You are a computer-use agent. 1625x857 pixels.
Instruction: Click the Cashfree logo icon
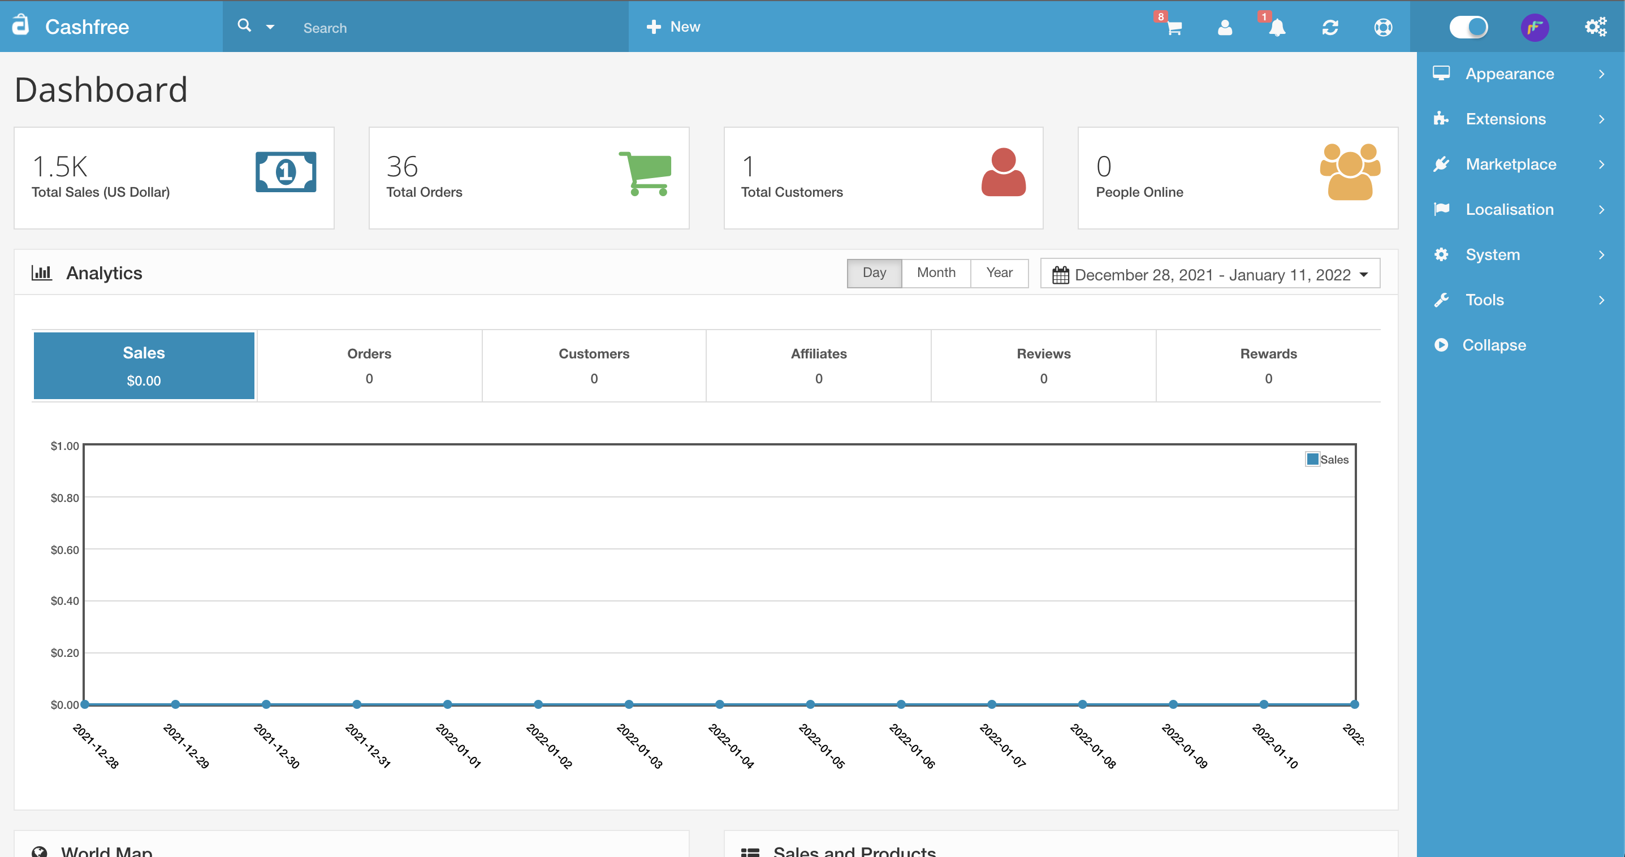click(x=21, y=25)
